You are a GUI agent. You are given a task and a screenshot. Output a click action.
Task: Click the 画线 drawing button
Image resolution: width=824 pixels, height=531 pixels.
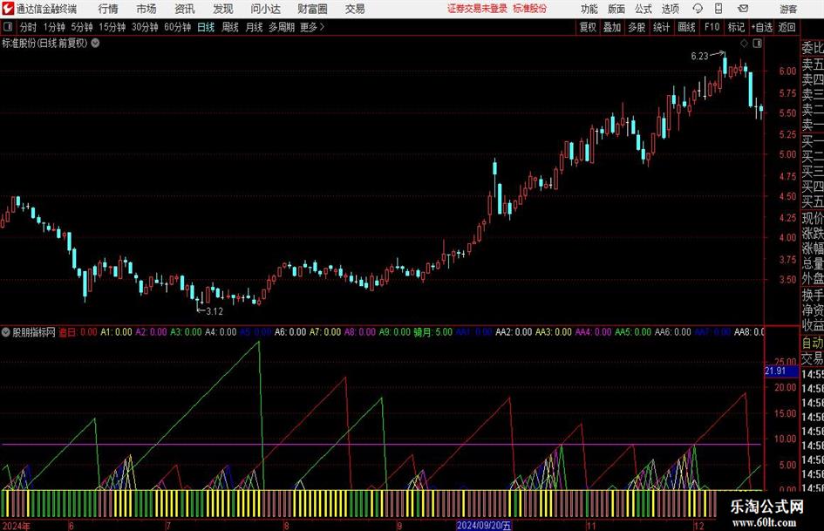(686, 27)
